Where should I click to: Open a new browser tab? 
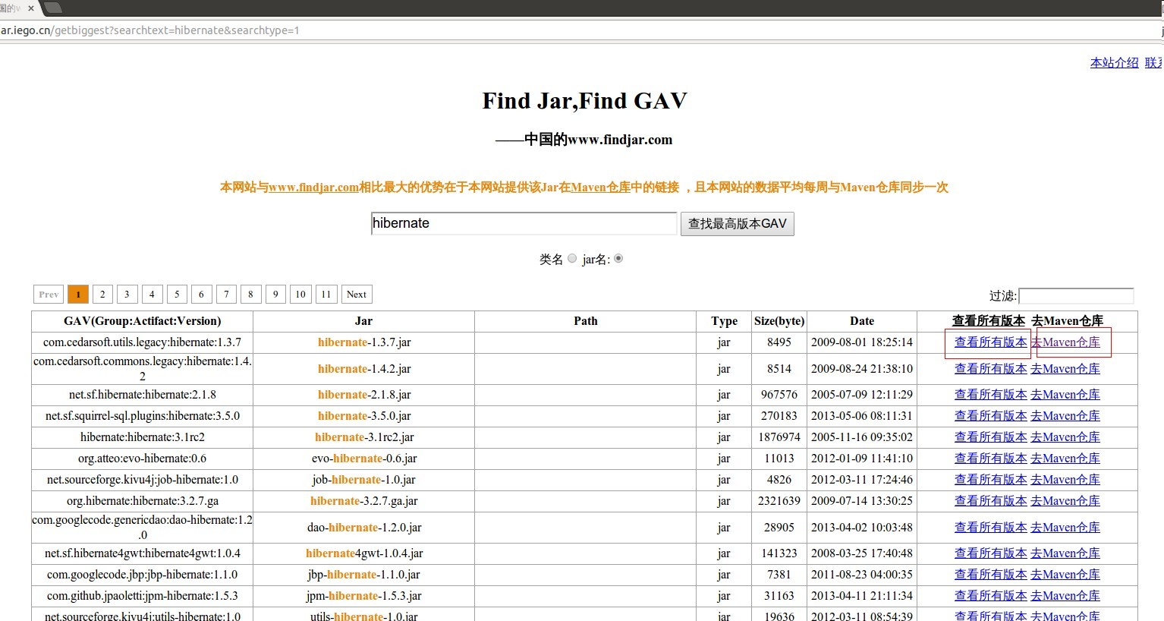pos(52,9)
